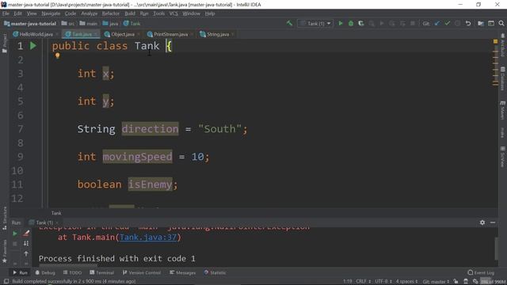Click the memory usage indicator in status bar

click(492, 282)
